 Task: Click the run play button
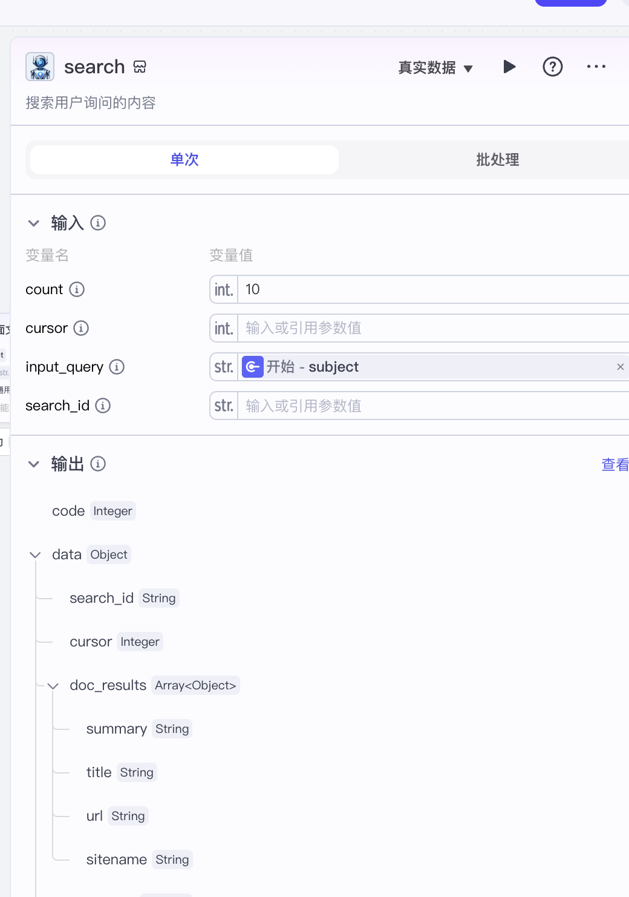[509, 67]
